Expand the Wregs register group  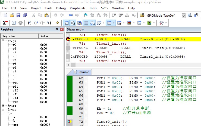[x=3, y=105]
